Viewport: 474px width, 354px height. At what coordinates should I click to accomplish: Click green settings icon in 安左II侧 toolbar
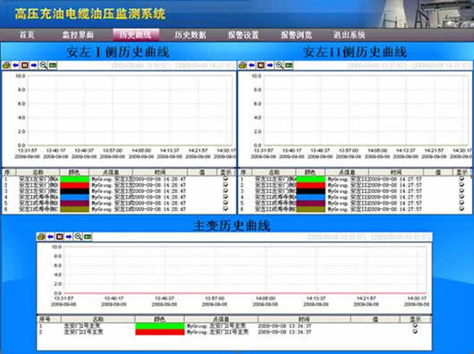pyautogui.click(x=289, y=65)
